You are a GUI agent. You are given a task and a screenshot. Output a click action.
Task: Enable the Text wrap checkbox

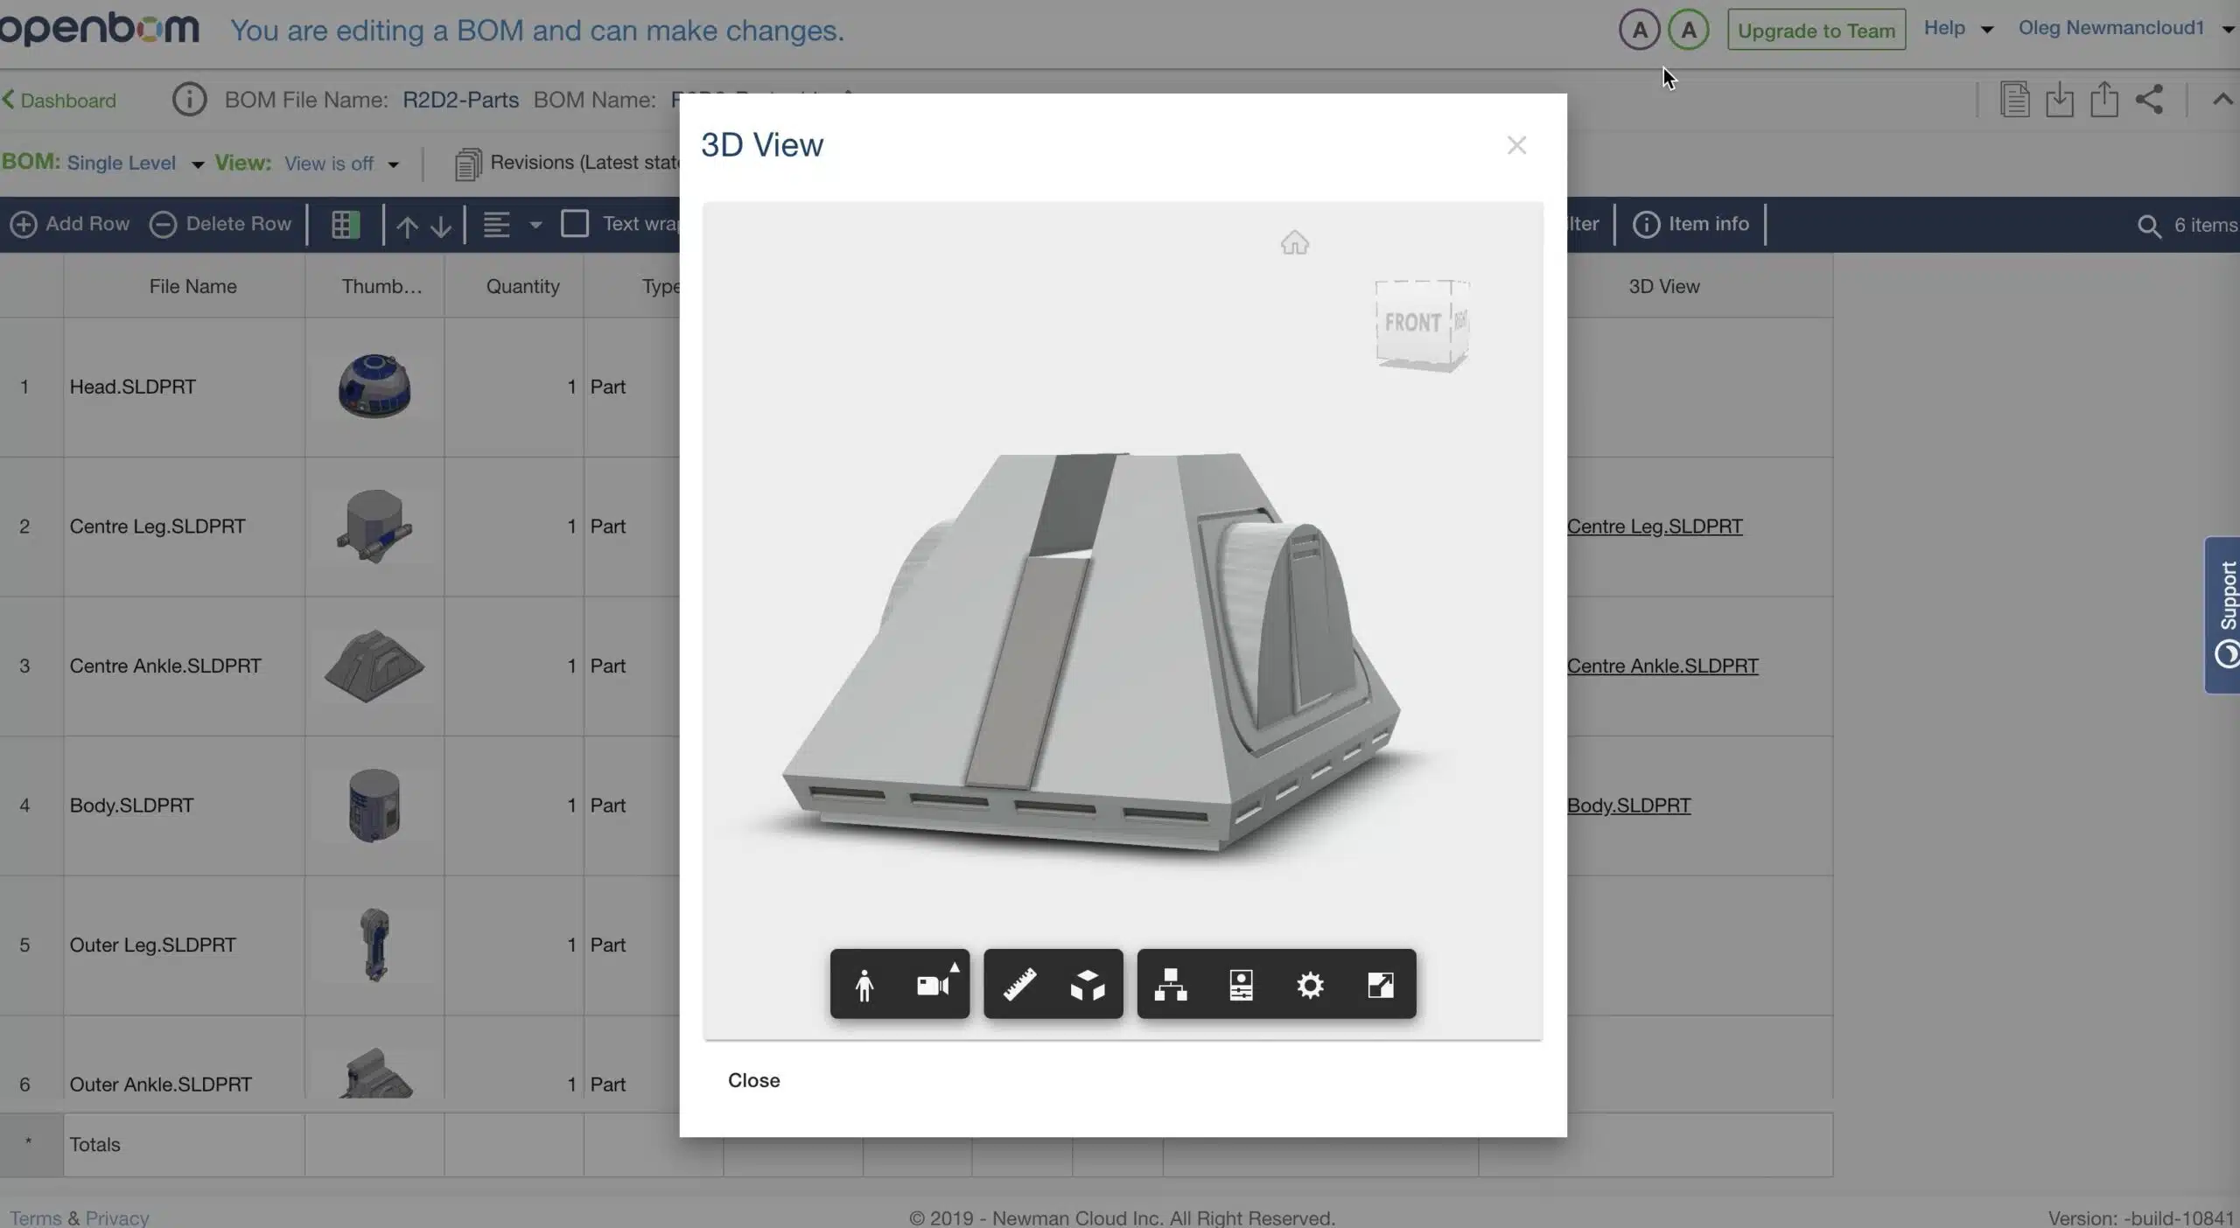click(x=574, y=224)
